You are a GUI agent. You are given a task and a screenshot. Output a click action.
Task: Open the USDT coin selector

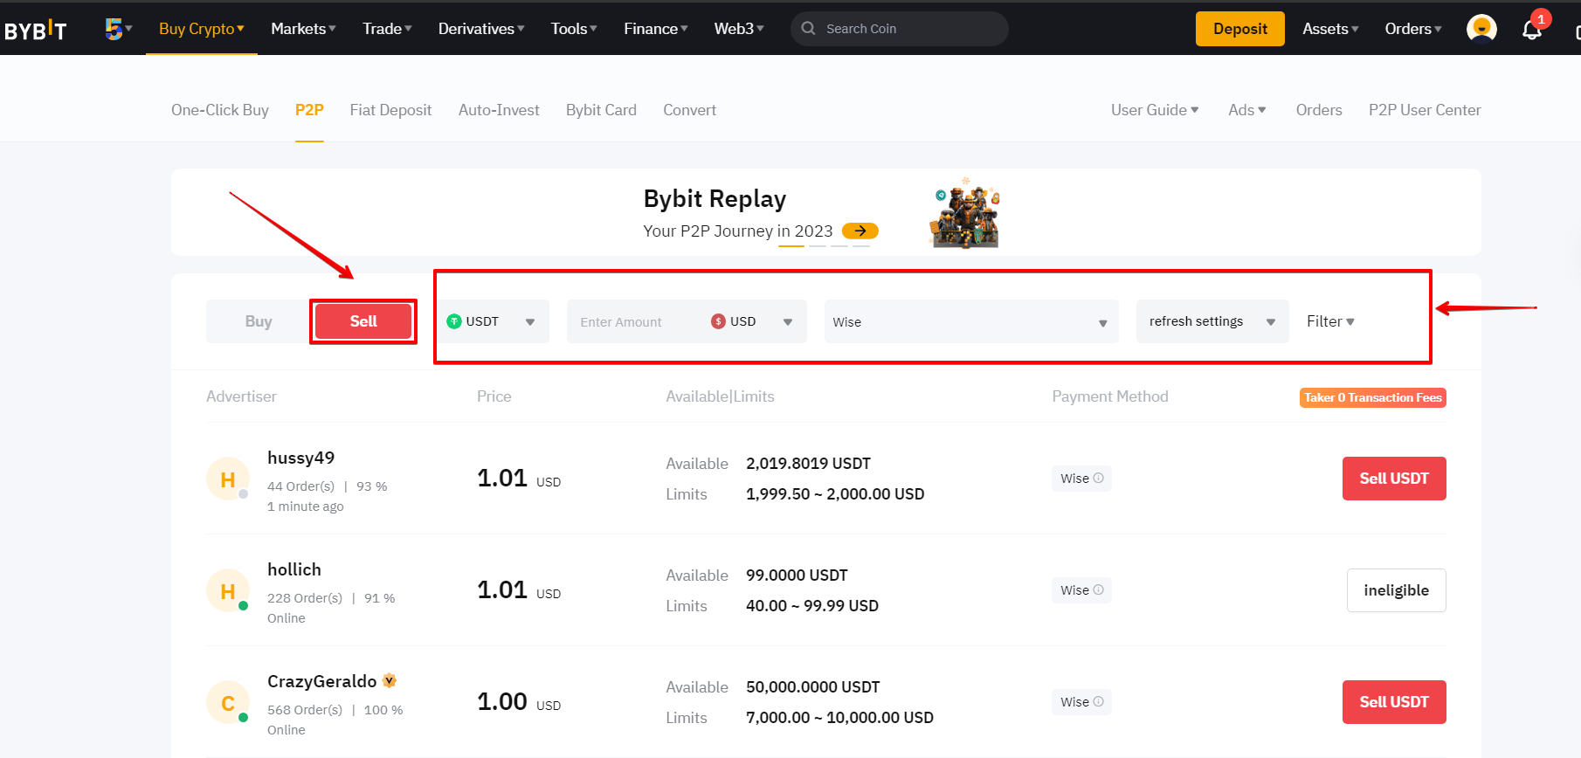(x=492, y=321)
